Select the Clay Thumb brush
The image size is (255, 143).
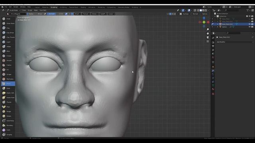tap(8, 37)
